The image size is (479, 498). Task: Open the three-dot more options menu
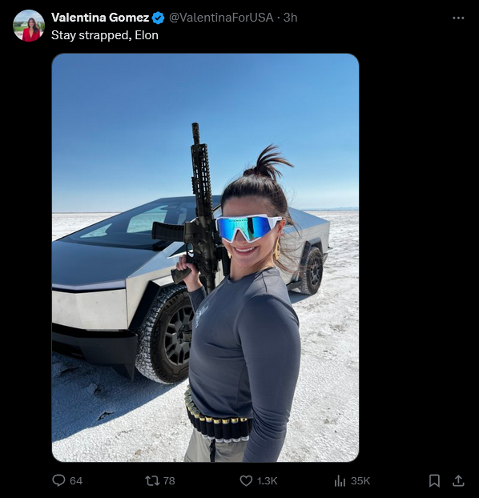pos(458,18)
